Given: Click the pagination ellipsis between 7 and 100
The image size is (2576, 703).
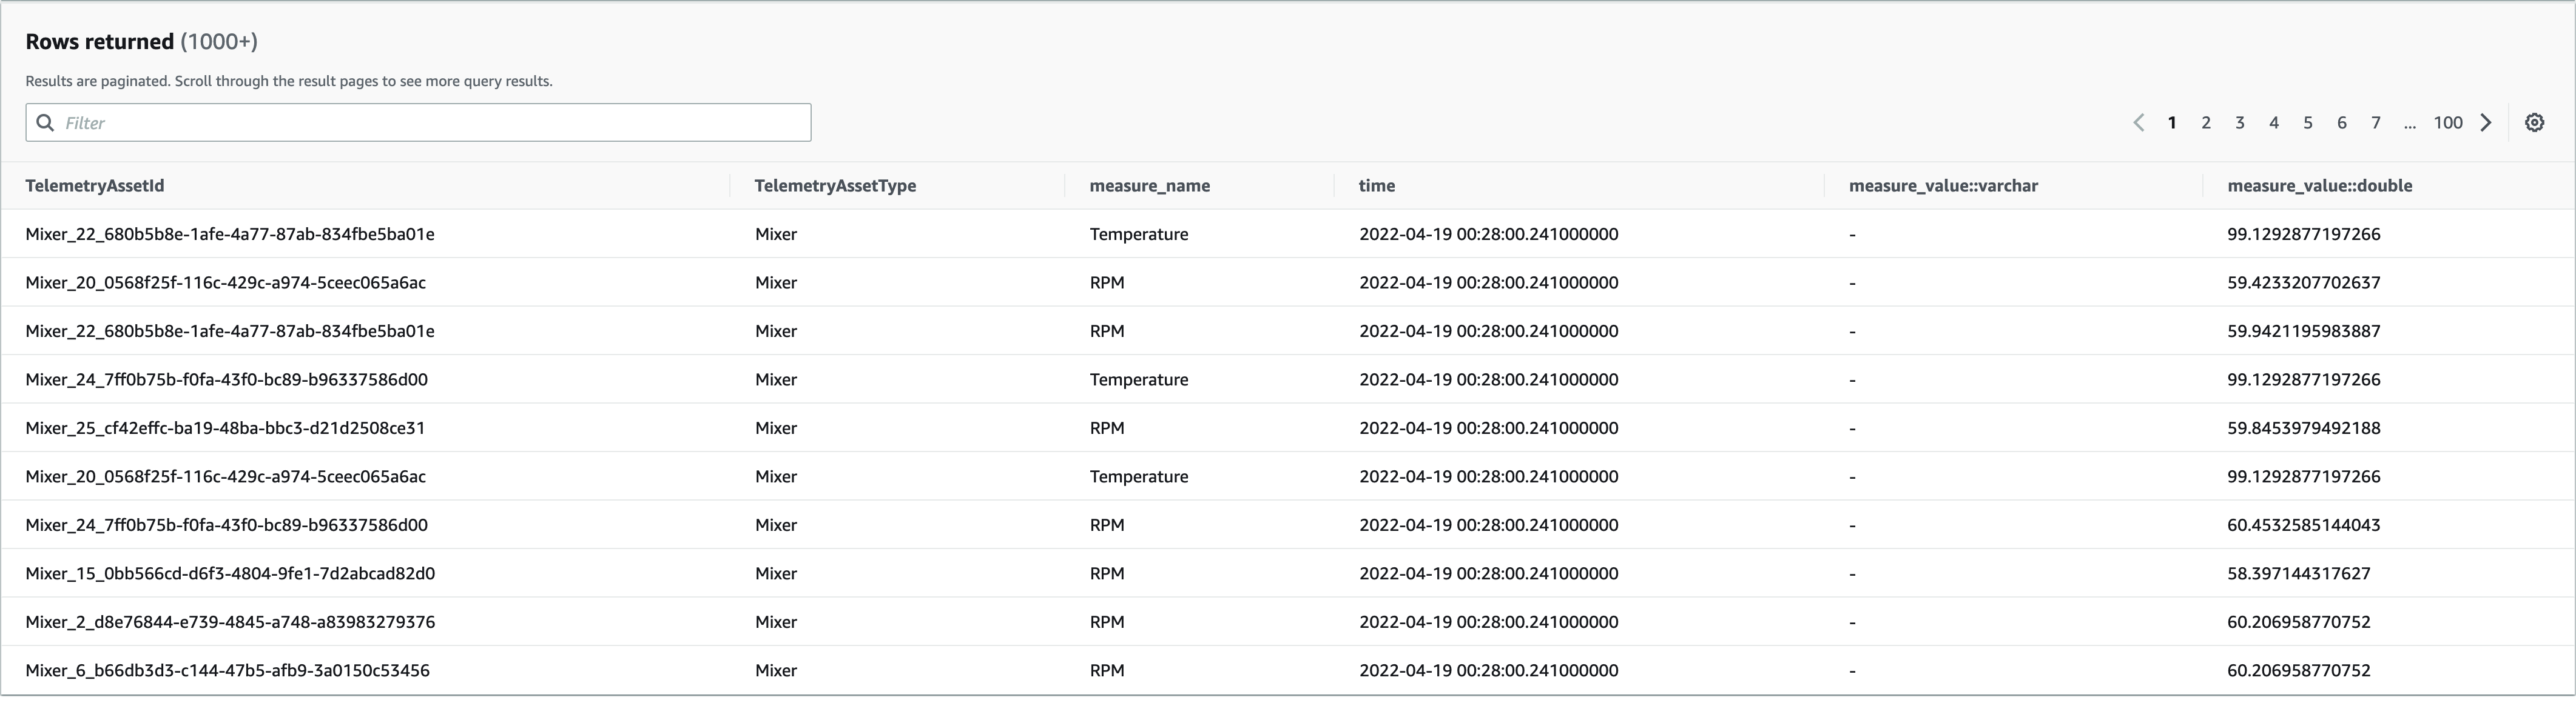Looking at the screenshot, I should (x=2409, y=123).
